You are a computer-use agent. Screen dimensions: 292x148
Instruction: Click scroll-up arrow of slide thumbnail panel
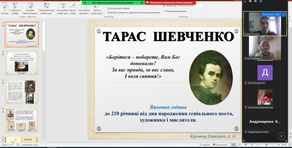[44, 20]
